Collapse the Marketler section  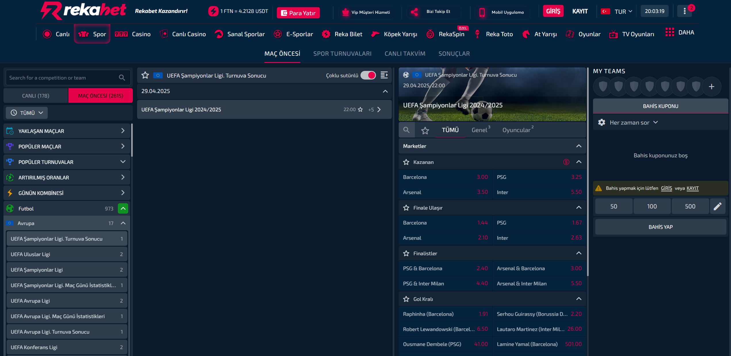[579, 146]
